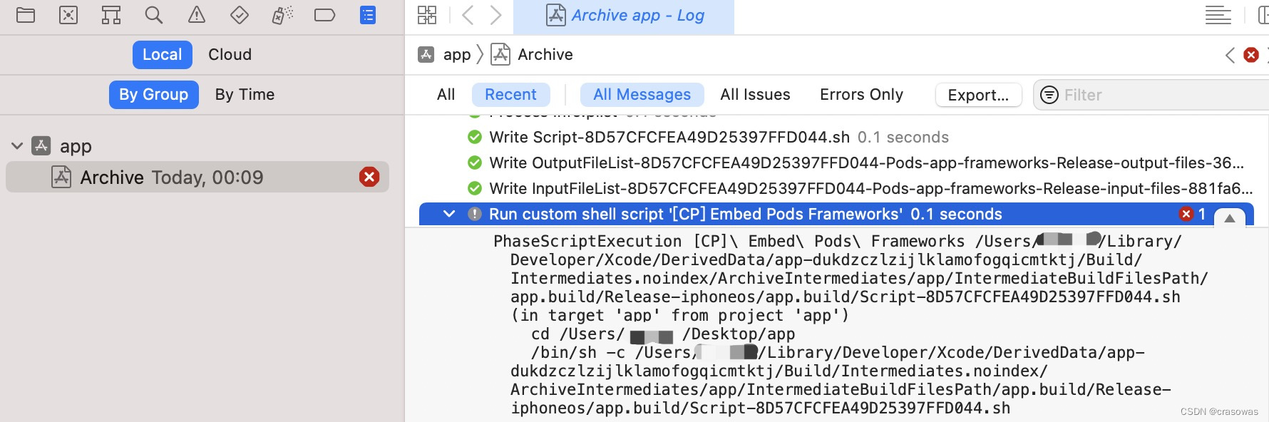Click the red error badge on Archive report
The width and height of the screenshot is (1269, 422).
pos(369,177)
